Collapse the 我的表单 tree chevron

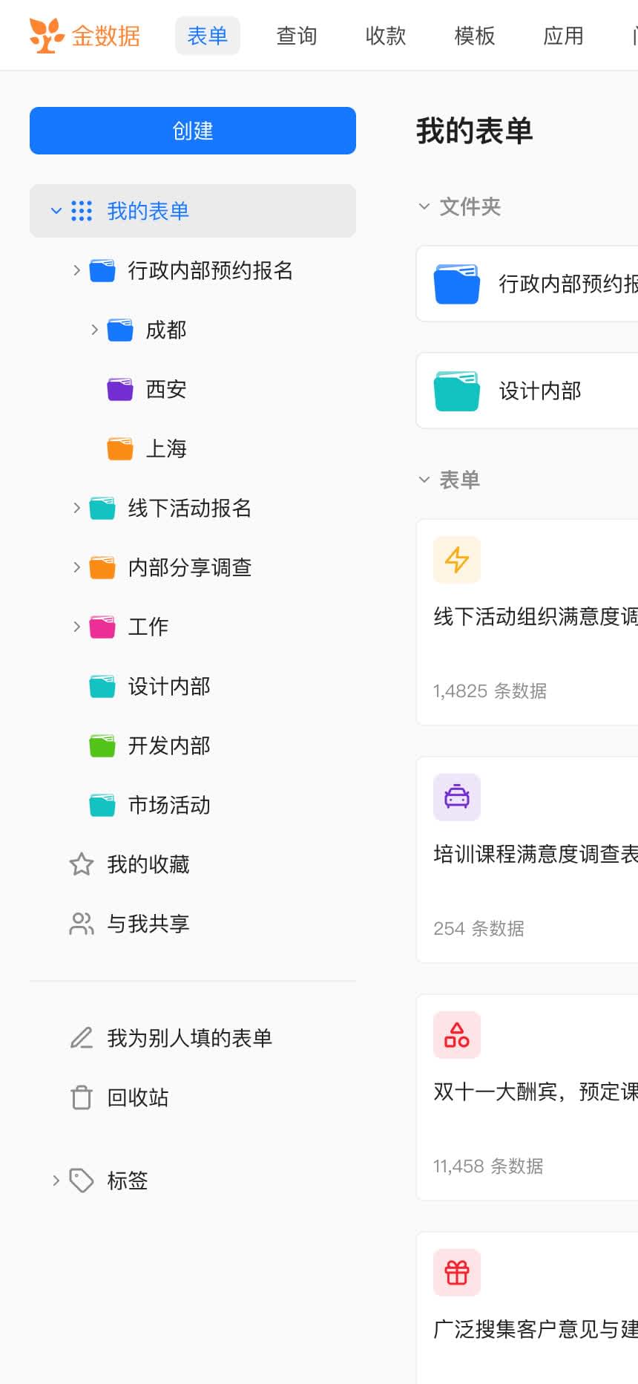56,211
